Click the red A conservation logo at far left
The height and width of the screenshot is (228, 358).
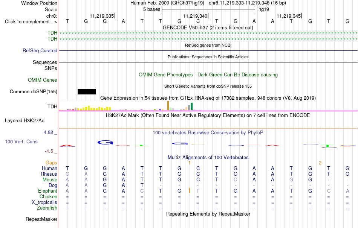point(67,146)
